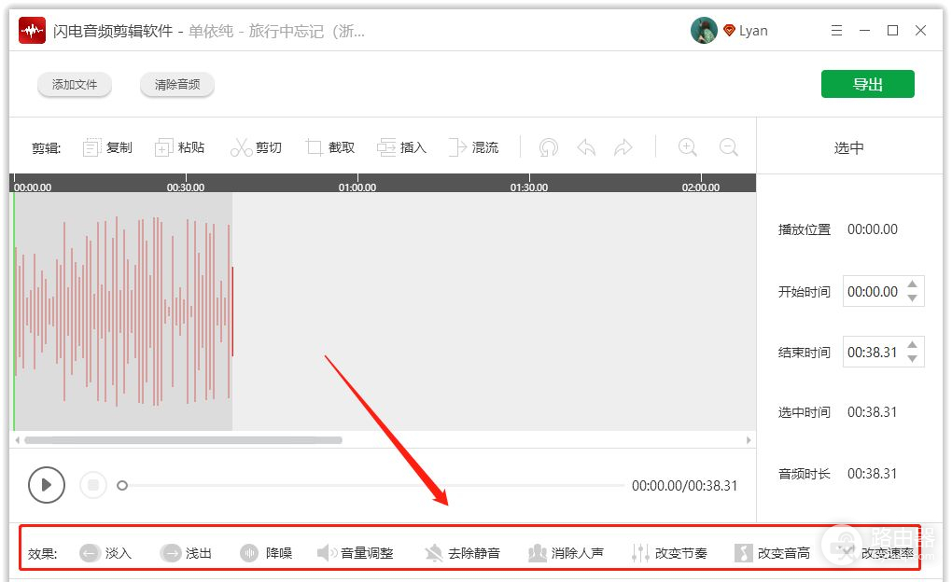Open Change Pitch (改变音高) effect
This screenshot has height=582, width=952.
(x=772, y=553)
